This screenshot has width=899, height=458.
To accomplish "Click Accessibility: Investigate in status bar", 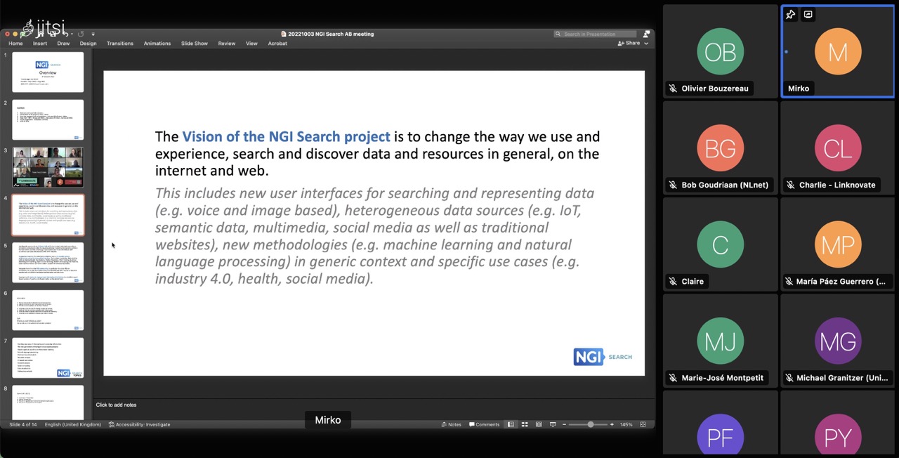I will (140, 424).
